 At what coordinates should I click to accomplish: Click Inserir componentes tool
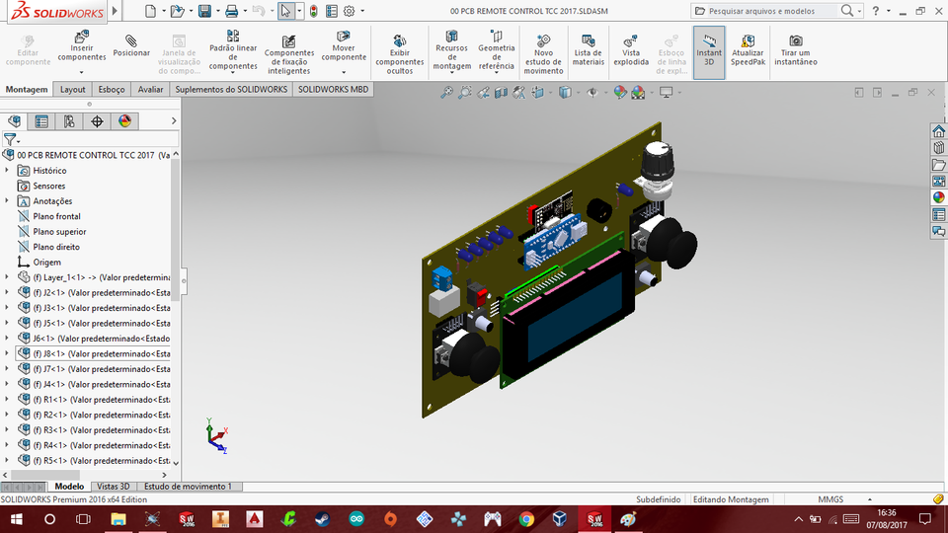[x=82, y=46]
